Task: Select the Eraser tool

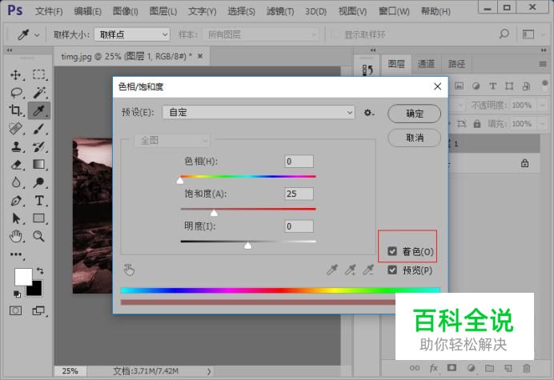Action: tap(16, 165)
